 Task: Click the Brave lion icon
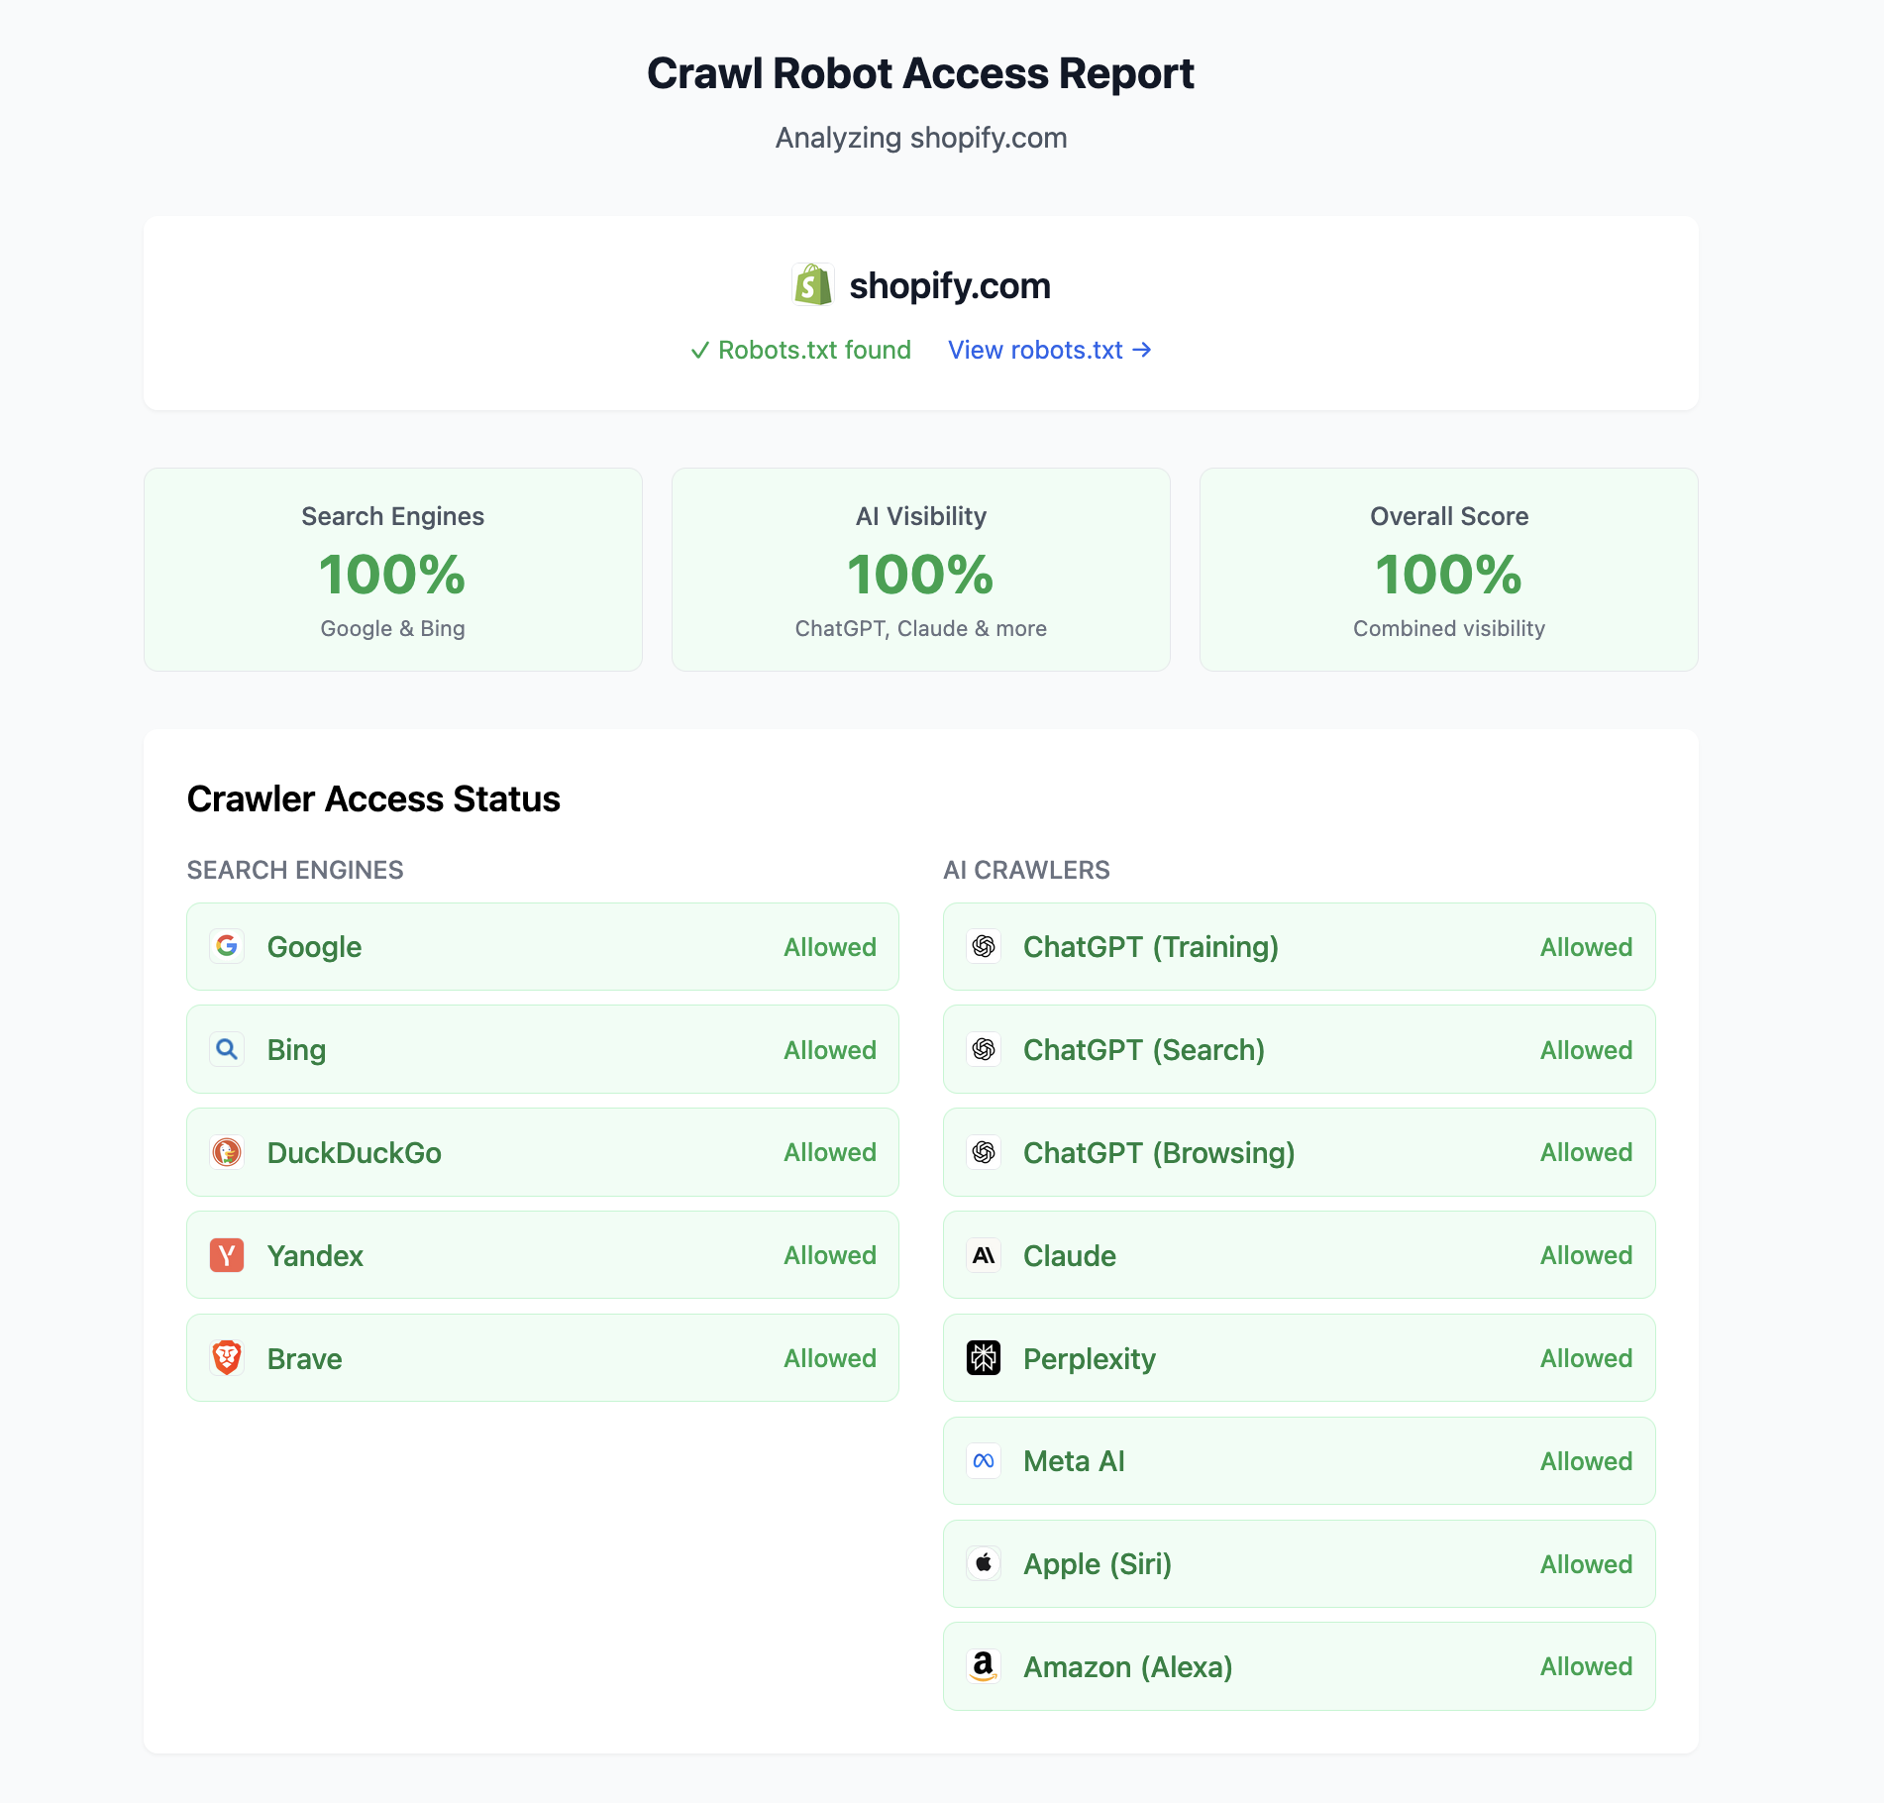(227, 1358)
